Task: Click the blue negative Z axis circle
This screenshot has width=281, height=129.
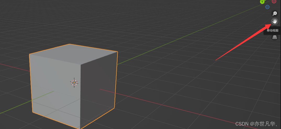Action: click(x=267, y=7)
